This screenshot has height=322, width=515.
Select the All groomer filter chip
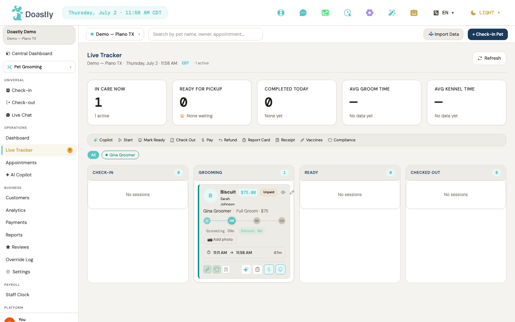click(93, 155)
